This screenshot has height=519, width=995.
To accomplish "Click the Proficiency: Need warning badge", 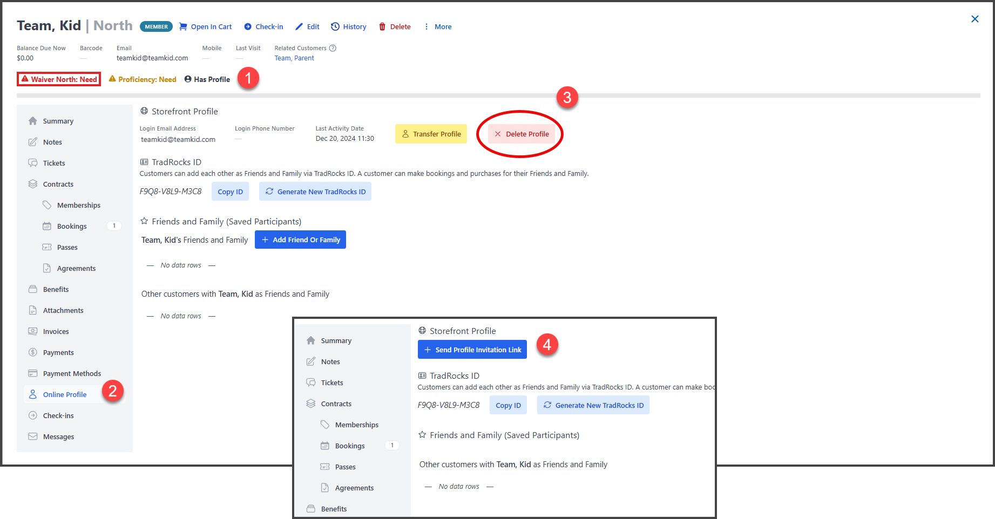I will [143, 79].
